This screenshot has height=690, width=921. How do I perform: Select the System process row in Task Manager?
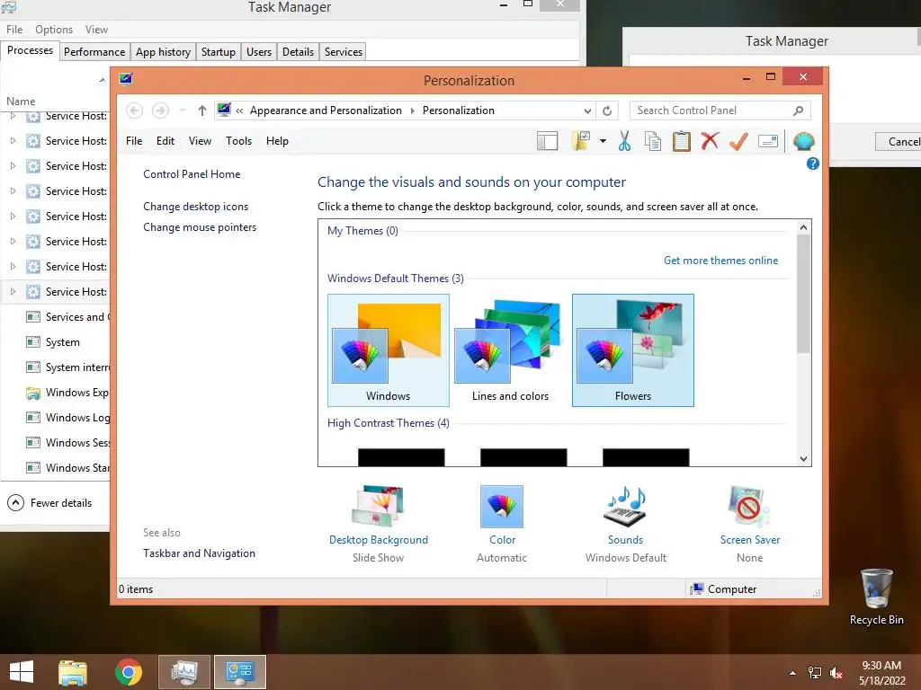click(55, 342)
